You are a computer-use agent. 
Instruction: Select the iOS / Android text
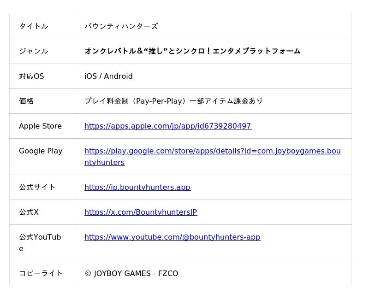(x=108, y=76)
